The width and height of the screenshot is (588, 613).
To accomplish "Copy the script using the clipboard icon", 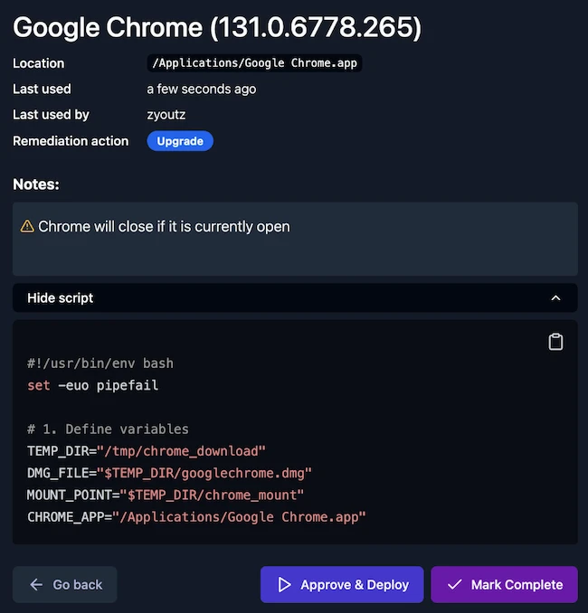I will coord(555,342).
